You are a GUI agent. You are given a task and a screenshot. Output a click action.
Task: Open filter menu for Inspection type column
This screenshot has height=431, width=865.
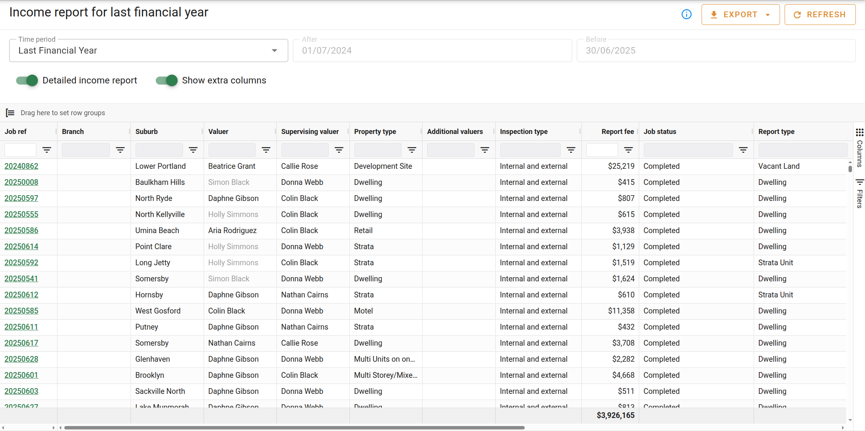(x=571, y=150)
